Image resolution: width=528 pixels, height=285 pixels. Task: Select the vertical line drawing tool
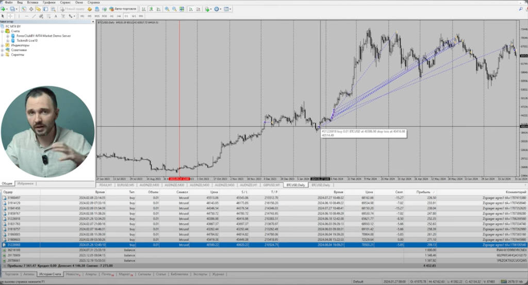(19, 16)
